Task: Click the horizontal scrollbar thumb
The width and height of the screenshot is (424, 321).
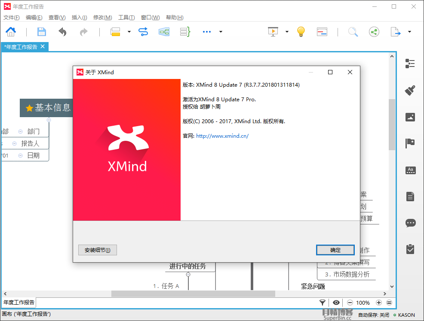Action: click(193, 294)
